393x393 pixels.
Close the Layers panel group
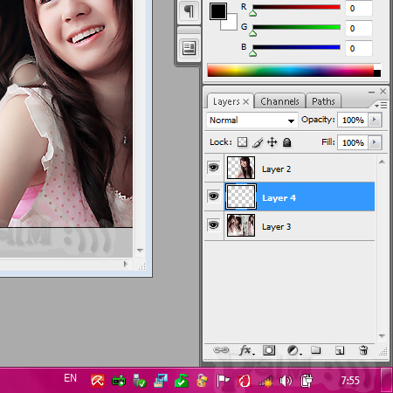click(383, 92)
